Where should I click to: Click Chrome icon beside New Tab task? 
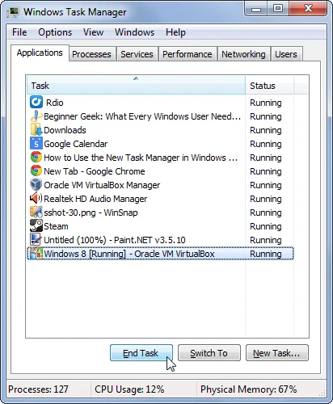pyautogui.click(x=36, y=171)
